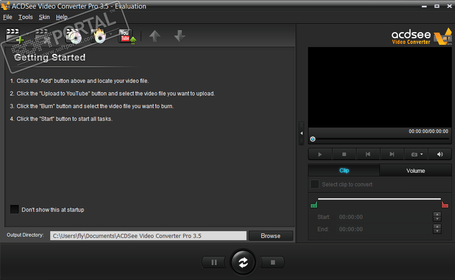Image resolution: width=455 pixels, height=280 pixels.
Task: Open the snapshot camera dropdown arrow
Action: [422, 154]
